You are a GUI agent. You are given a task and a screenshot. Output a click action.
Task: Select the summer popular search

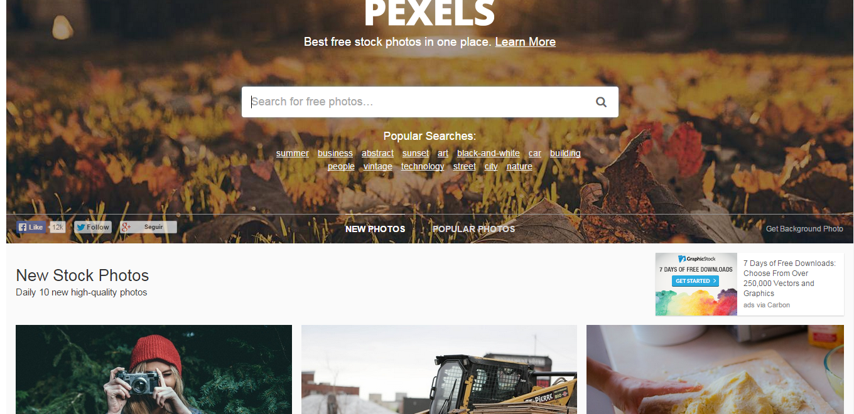click(x=293, y=153)
